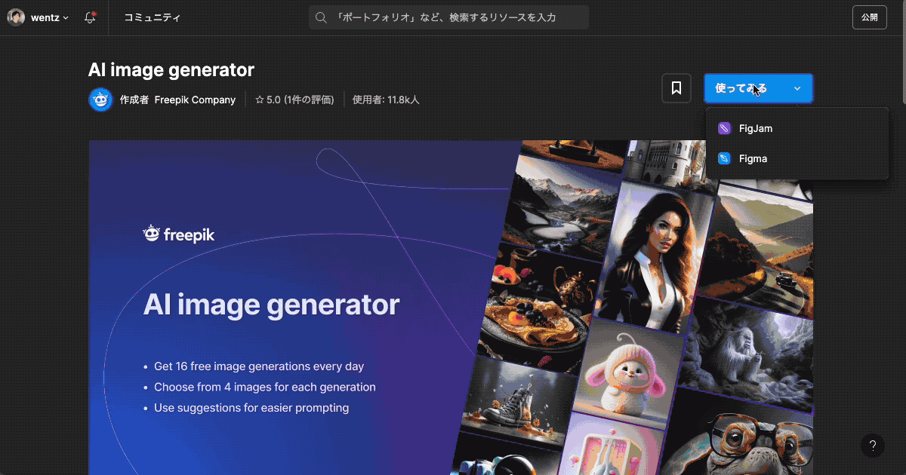Click the Freepik Company author link
906x475 pixels.
point(195,99)
